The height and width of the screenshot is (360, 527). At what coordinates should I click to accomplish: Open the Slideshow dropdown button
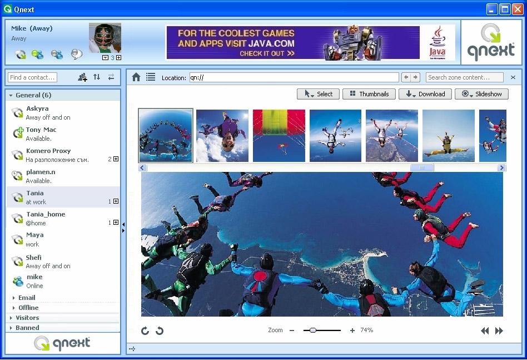481,94
